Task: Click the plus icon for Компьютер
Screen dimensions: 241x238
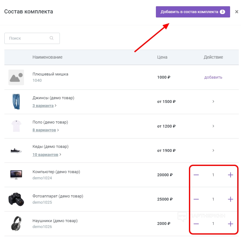Action: pos(230,175)
